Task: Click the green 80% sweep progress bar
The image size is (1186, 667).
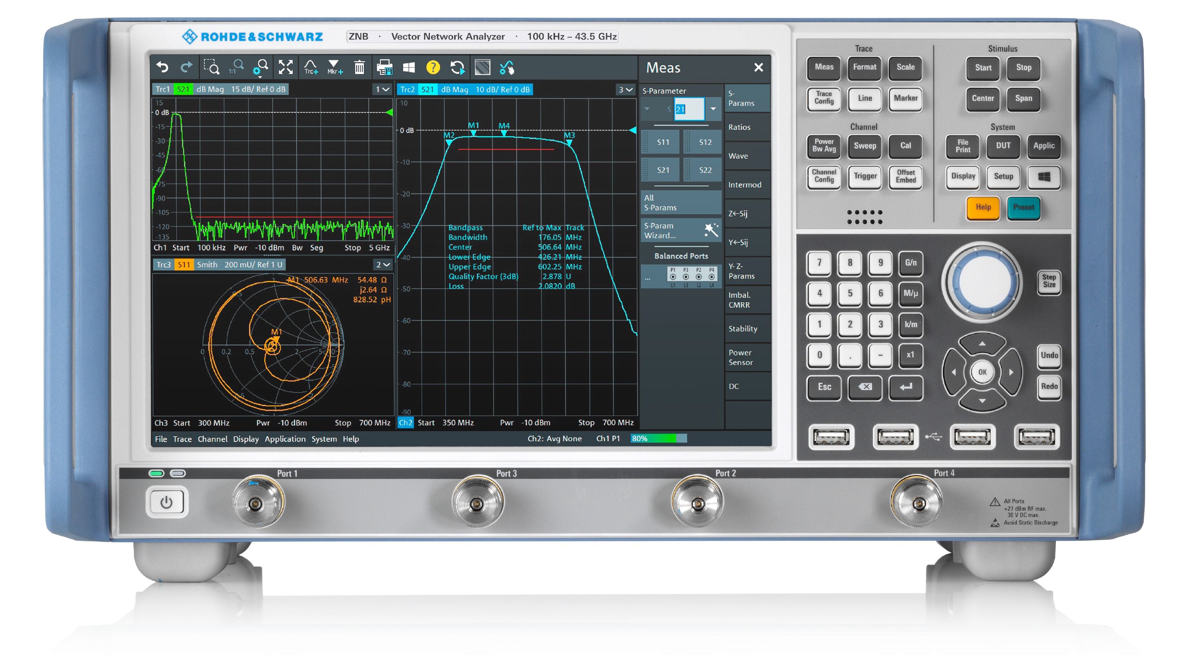Action: tap(658, 438)
